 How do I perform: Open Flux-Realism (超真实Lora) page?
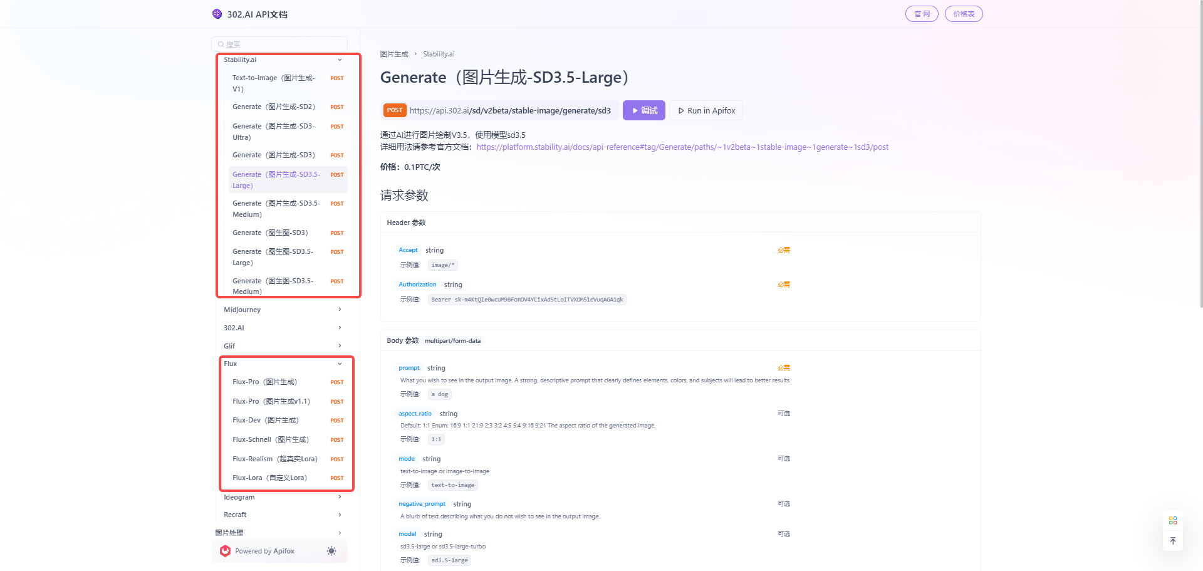pos(287,459)
